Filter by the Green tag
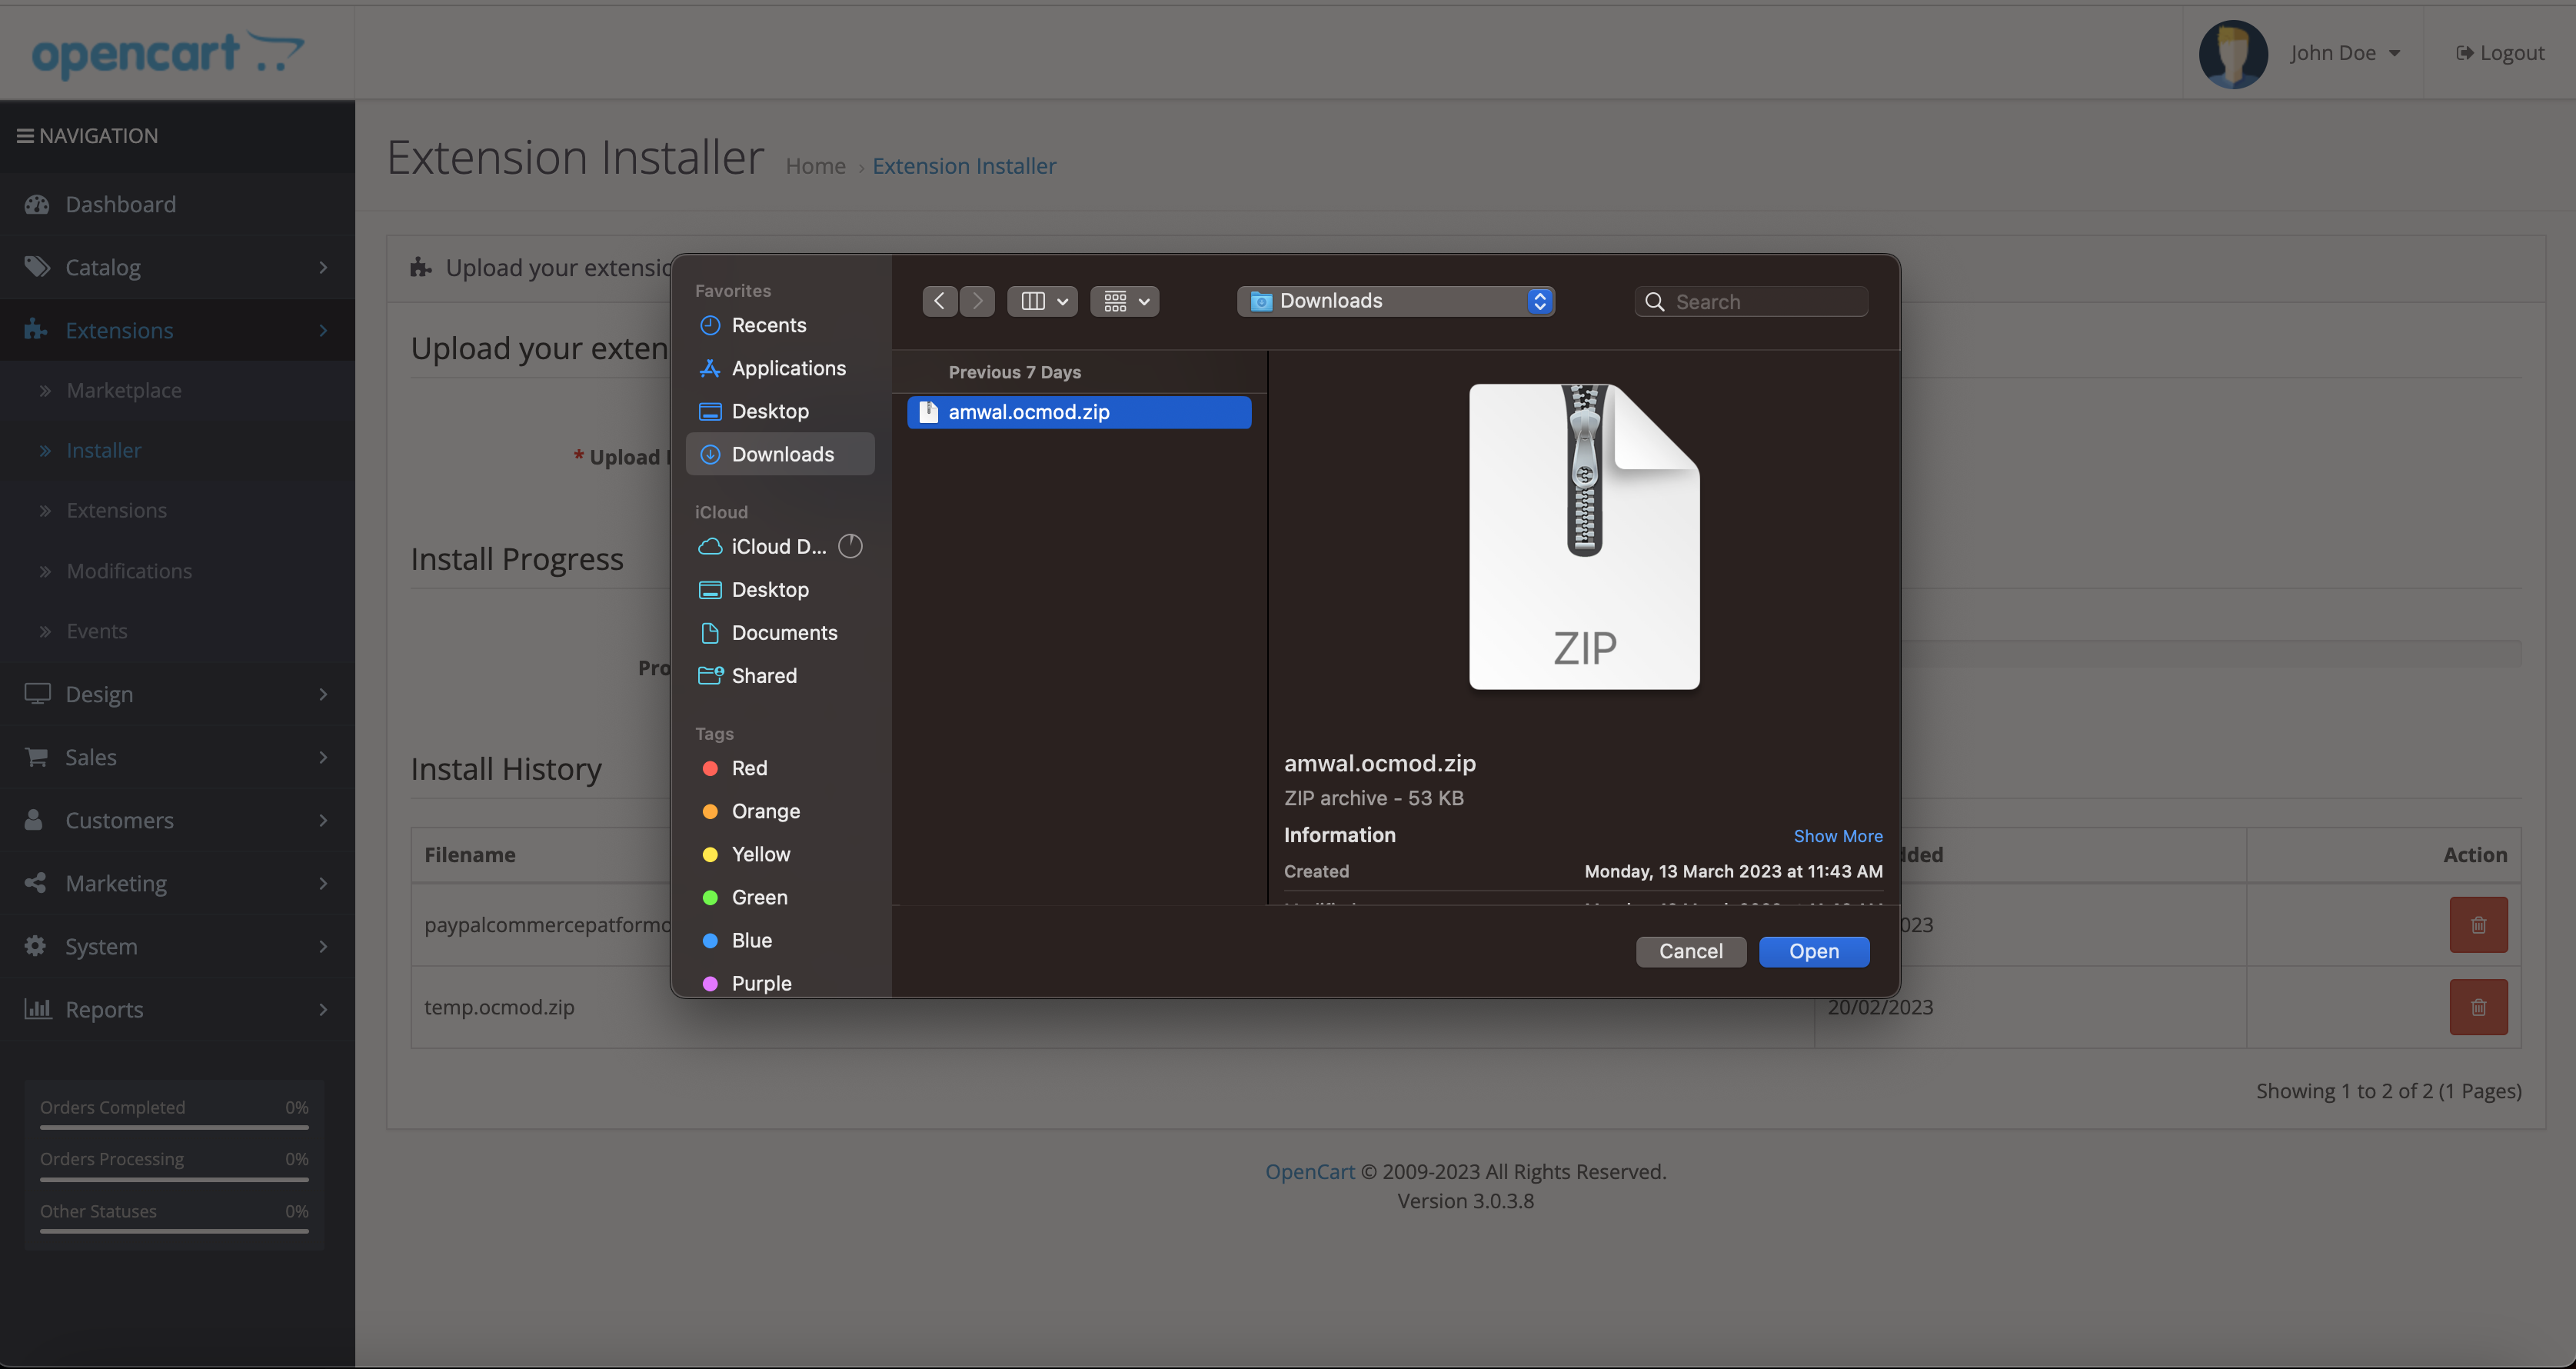The width and height of the screenshot is (2576, 1369). pyautogui.click(x=780, y=897)
